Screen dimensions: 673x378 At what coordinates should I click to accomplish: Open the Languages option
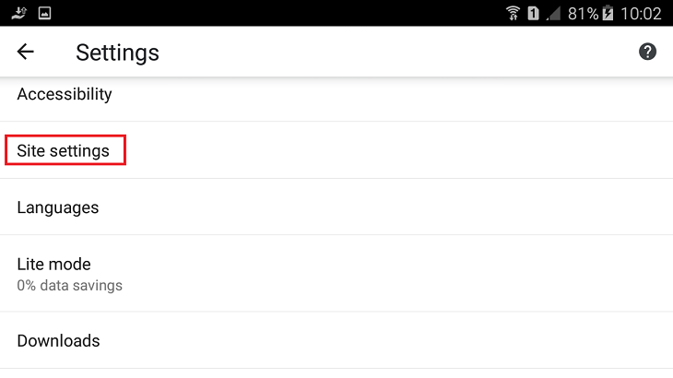point(336,207)
